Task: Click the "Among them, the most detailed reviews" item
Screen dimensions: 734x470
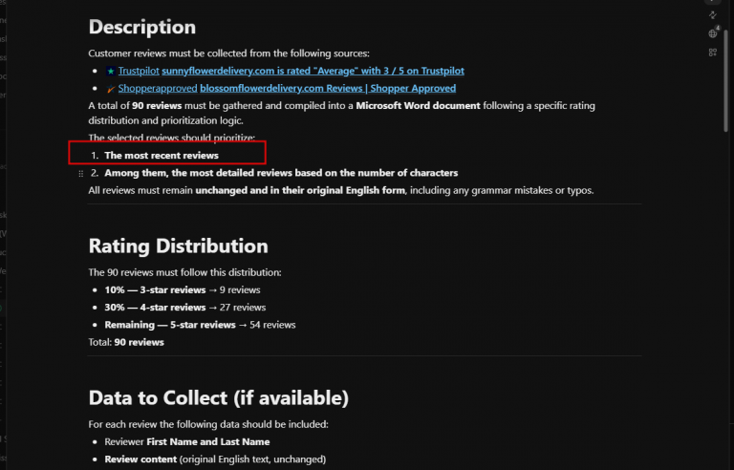Action: click(281, 173)
